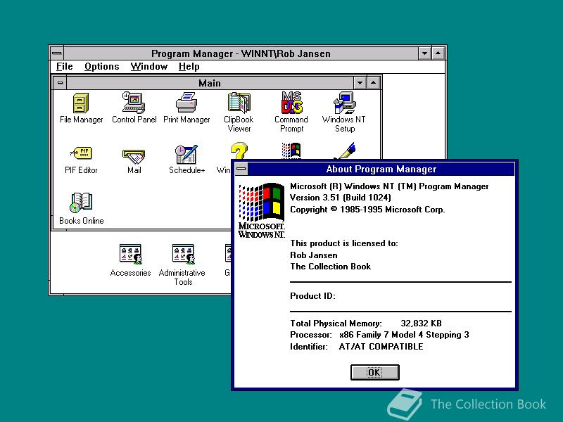Open the Mail application
The height and width of the screenshot is (422, 563).
134,153
